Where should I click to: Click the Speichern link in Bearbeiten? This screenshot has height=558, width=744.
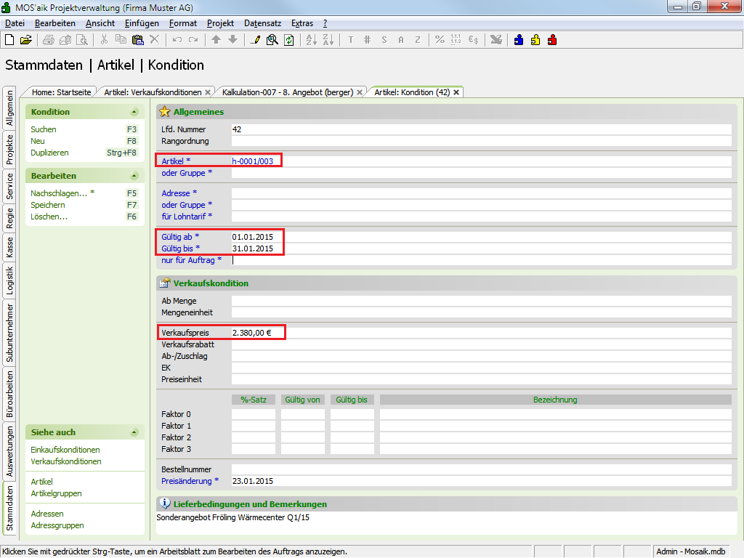(48, 205)
